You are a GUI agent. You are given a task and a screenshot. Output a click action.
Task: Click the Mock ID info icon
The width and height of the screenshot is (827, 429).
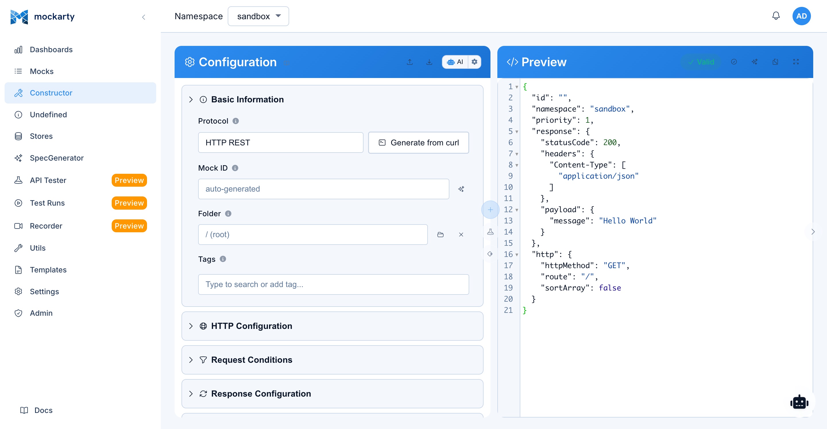(x=235, y=168)
